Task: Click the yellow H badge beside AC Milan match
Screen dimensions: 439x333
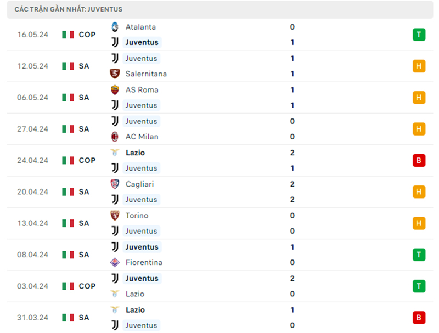Action: click(419, 128)
